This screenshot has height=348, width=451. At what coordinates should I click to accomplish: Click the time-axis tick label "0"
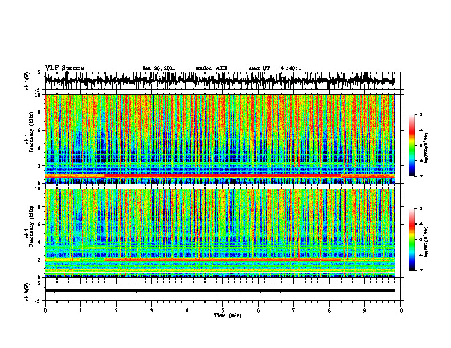click(x=45, y=310)
